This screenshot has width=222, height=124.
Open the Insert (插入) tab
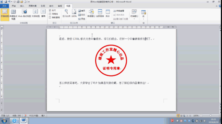(22, 6)
